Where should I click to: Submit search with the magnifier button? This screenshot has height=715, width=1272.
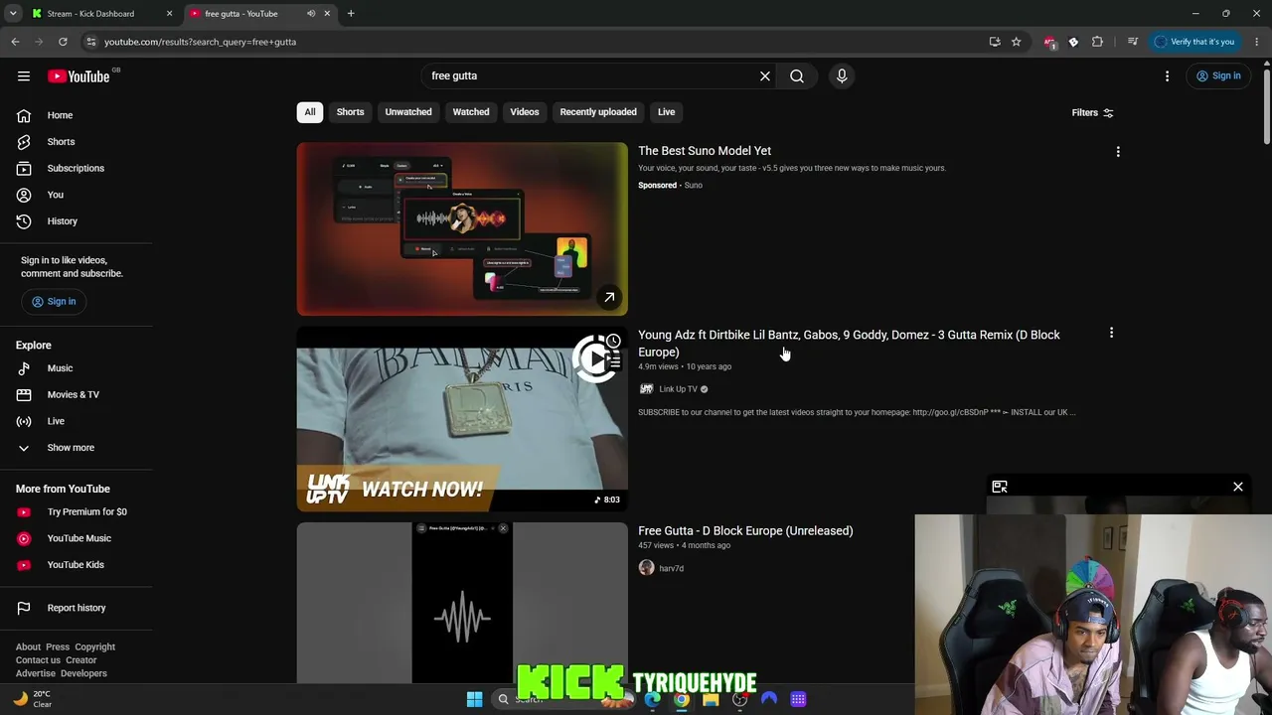[797, 76]
